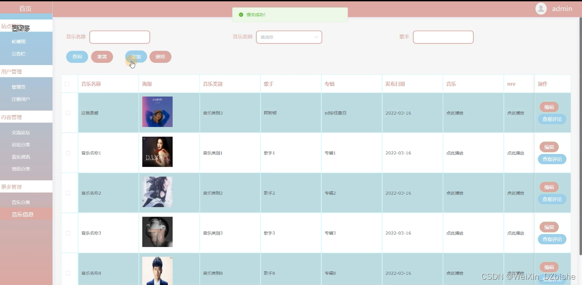This screenshot has width=582, height=285.
Task: Click the admin avatar icon
Action: click(x=541, y=8)
